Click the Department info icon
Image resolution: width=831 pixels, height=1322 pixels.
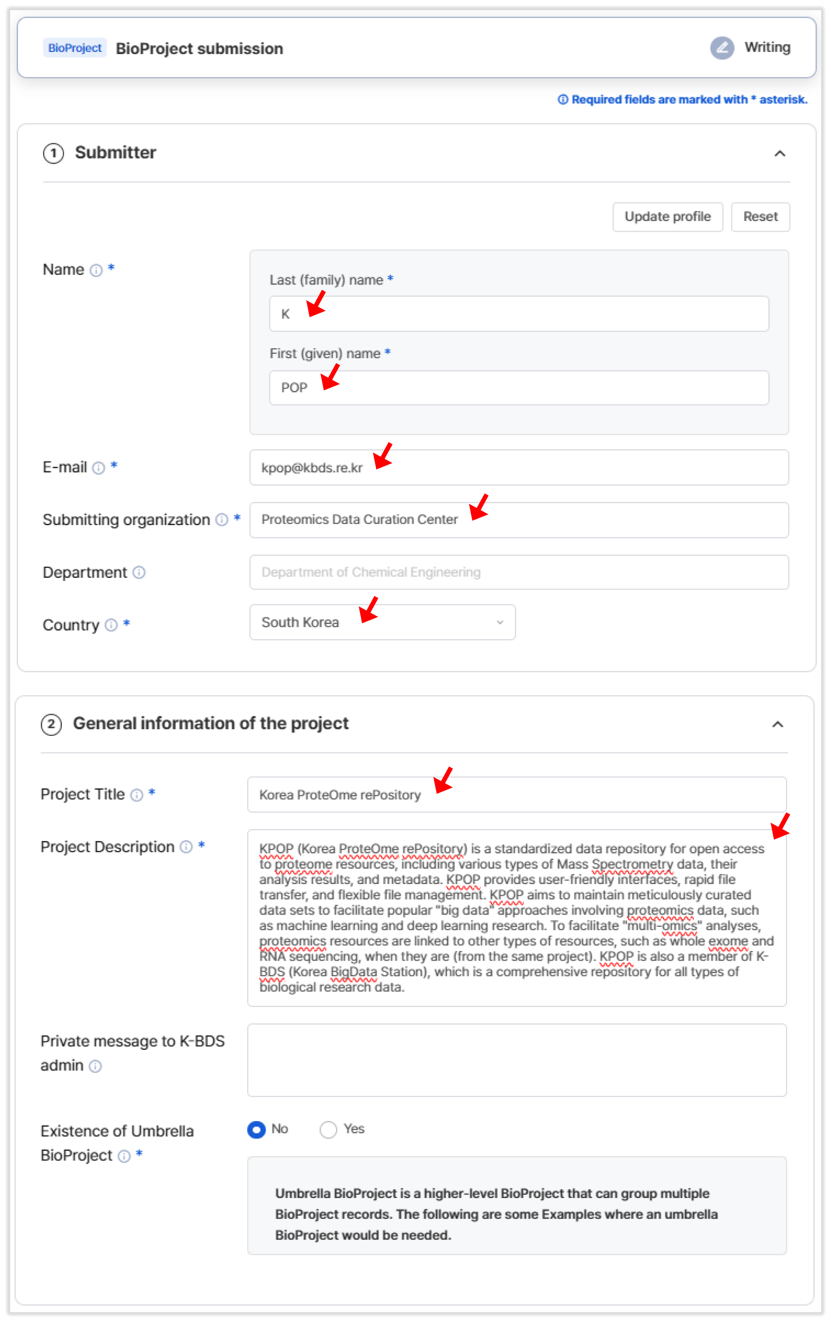(139, 572)
